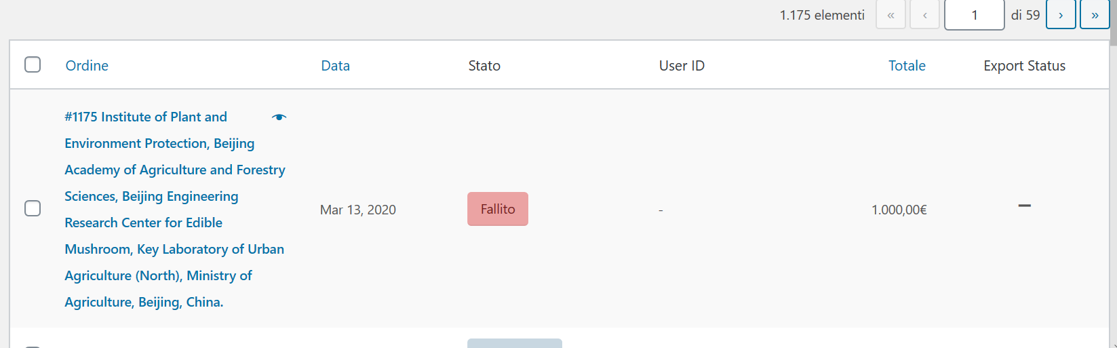This screenshot has height=348, width=1117.
Task: Jump to the last orders page
Action: (1095, 15)
